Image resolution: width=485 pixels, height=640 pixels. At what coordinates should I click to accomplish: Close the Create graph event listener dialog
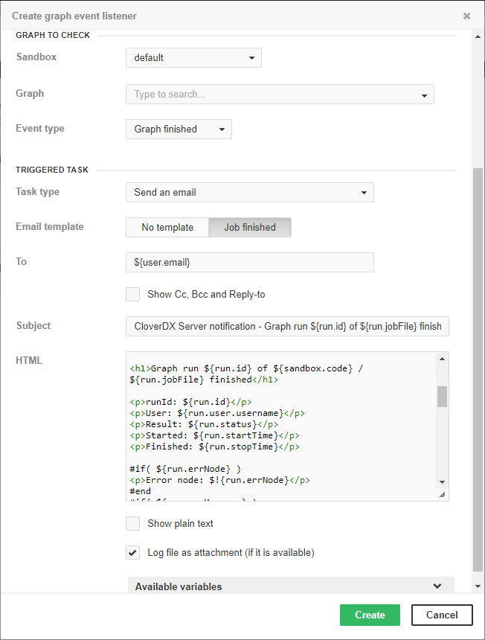tap(466, 16)
